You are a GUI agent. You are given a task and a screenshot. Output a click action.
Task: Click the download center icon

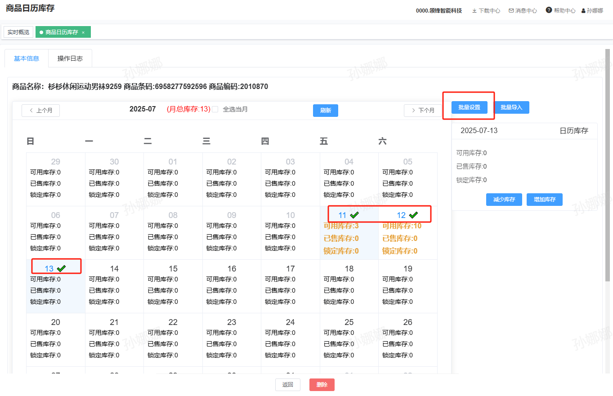(x=474, y=11)
